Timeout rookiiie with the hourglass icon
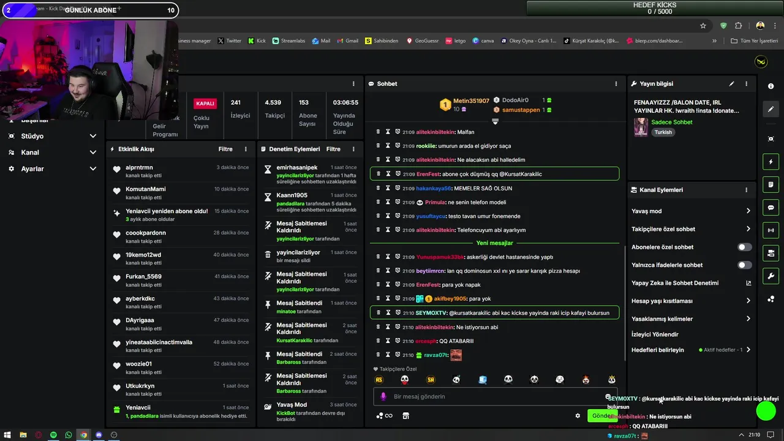Image resolution: width=784 pixels, height=441 pixels. click(388, 146)
